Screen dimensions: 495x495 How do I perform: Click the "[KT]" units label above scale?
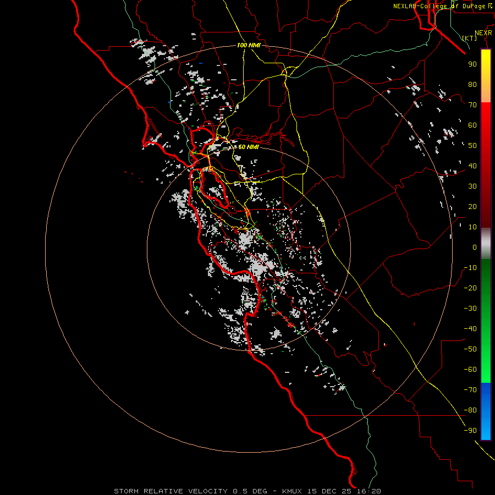click(x=470, y=38)
